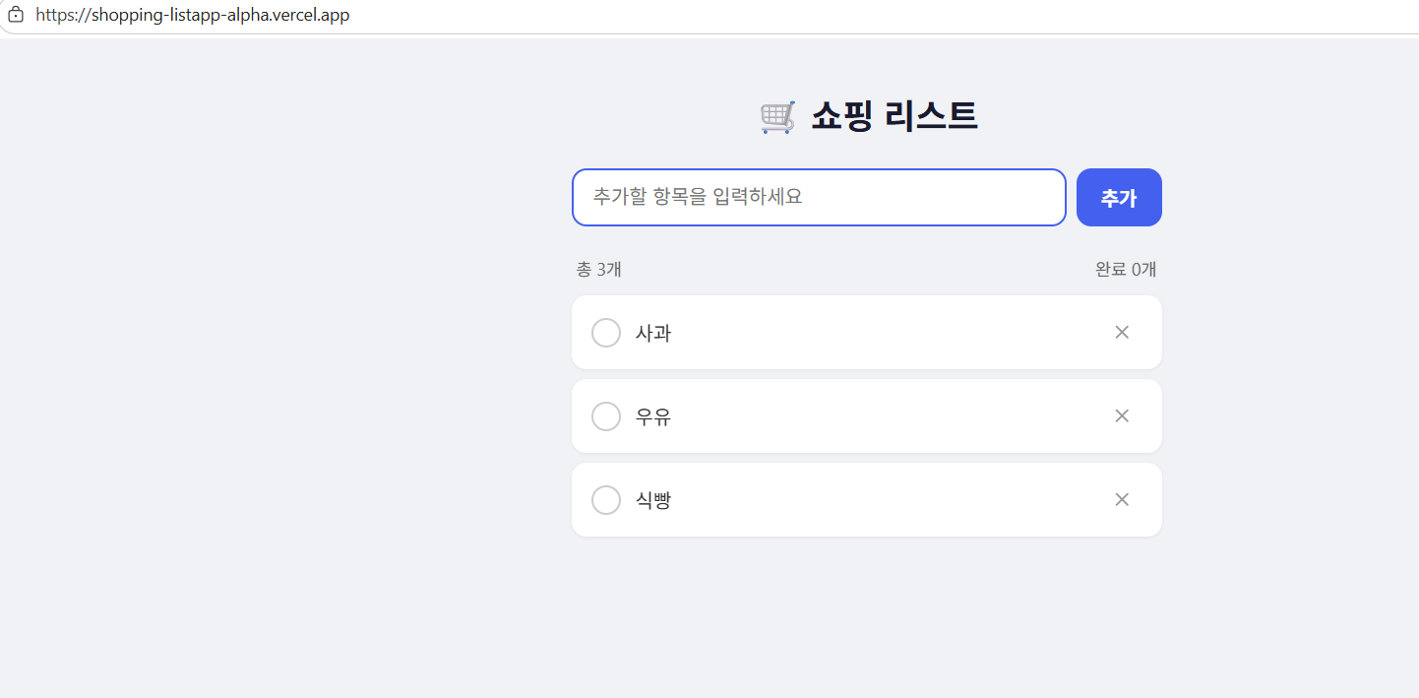
Task: Remove 우유 using its X icon
Action: [1121, 416]
